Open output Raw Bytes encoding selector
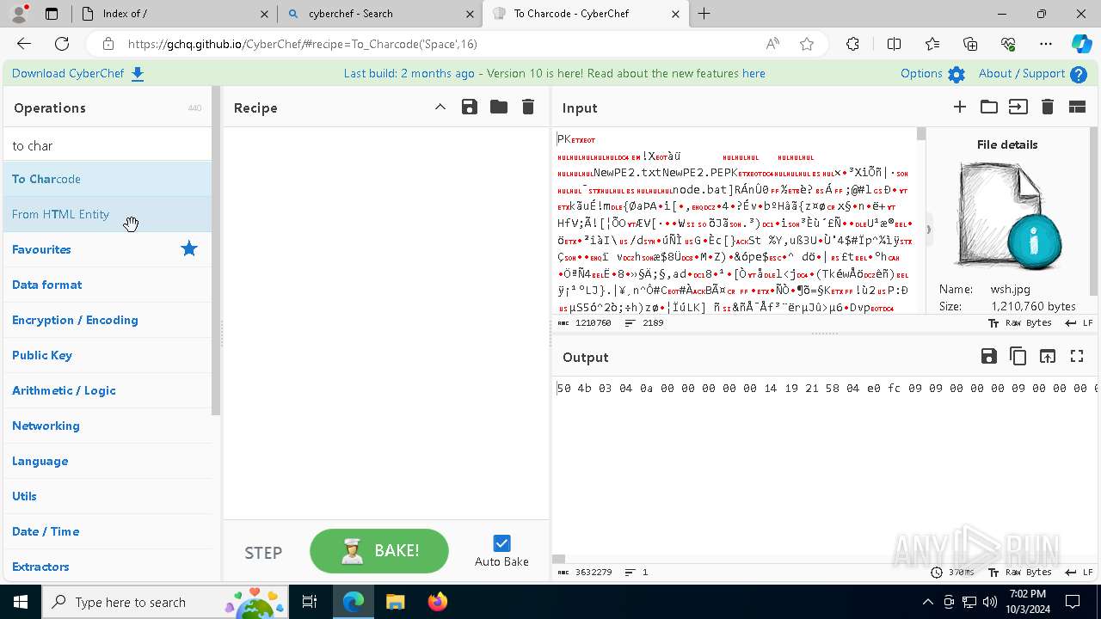1101x619 pixels. coord(1020,573)
